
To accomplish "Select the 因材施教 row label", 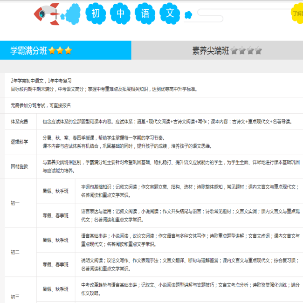I will 20,166.
